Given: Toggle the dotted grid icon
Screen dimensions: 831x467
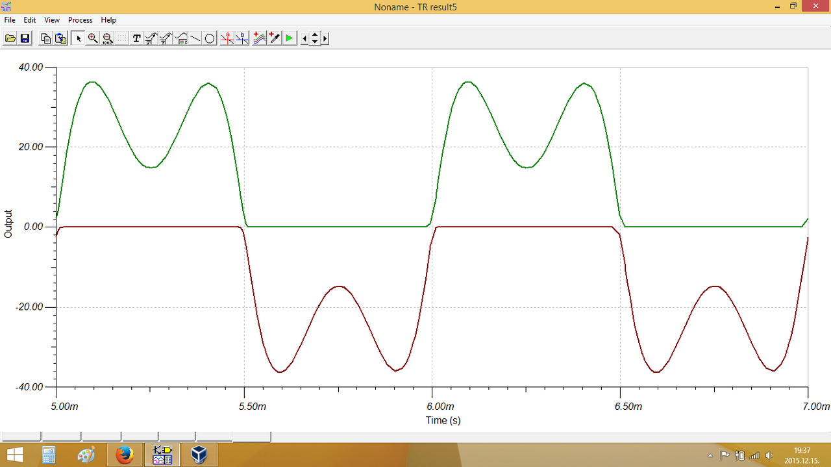Looking at the screenshot, I should (122, 38).
